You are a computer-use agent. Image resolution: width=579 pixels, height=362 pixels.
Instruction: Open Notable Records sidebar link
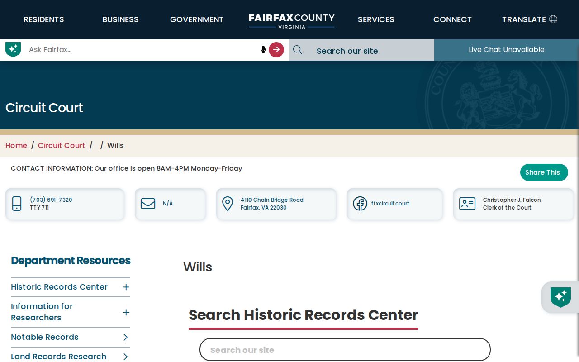pos(45,337)
